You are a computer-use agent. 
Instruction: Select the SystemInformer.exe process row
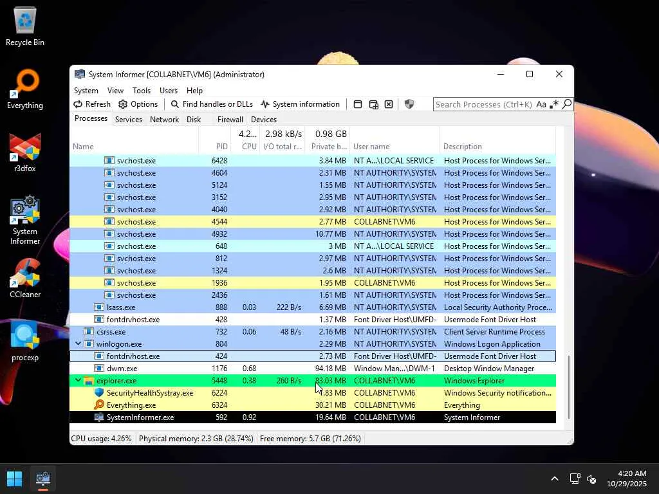[x=313, y=417]
